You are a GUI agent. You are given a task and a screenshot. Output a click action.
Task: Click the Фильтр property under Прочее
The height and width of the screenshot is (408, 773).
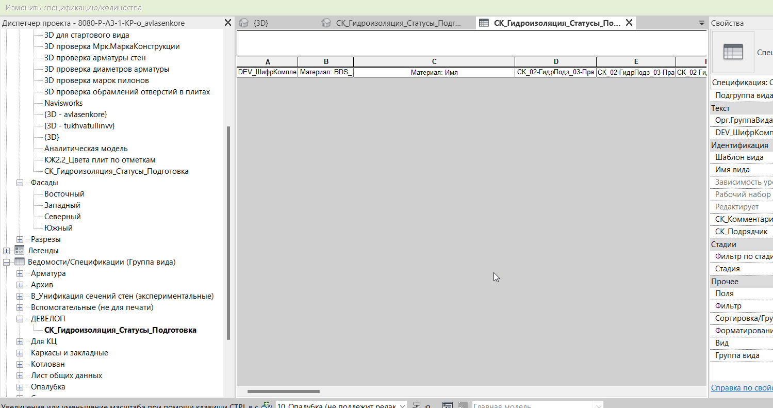tap(742, 306)
